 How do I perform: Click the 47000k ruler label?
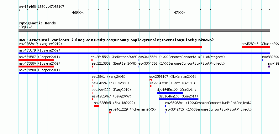pos(180,13)
